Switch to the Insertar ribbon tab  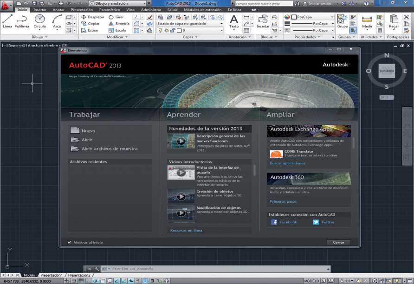pos(40,10)
